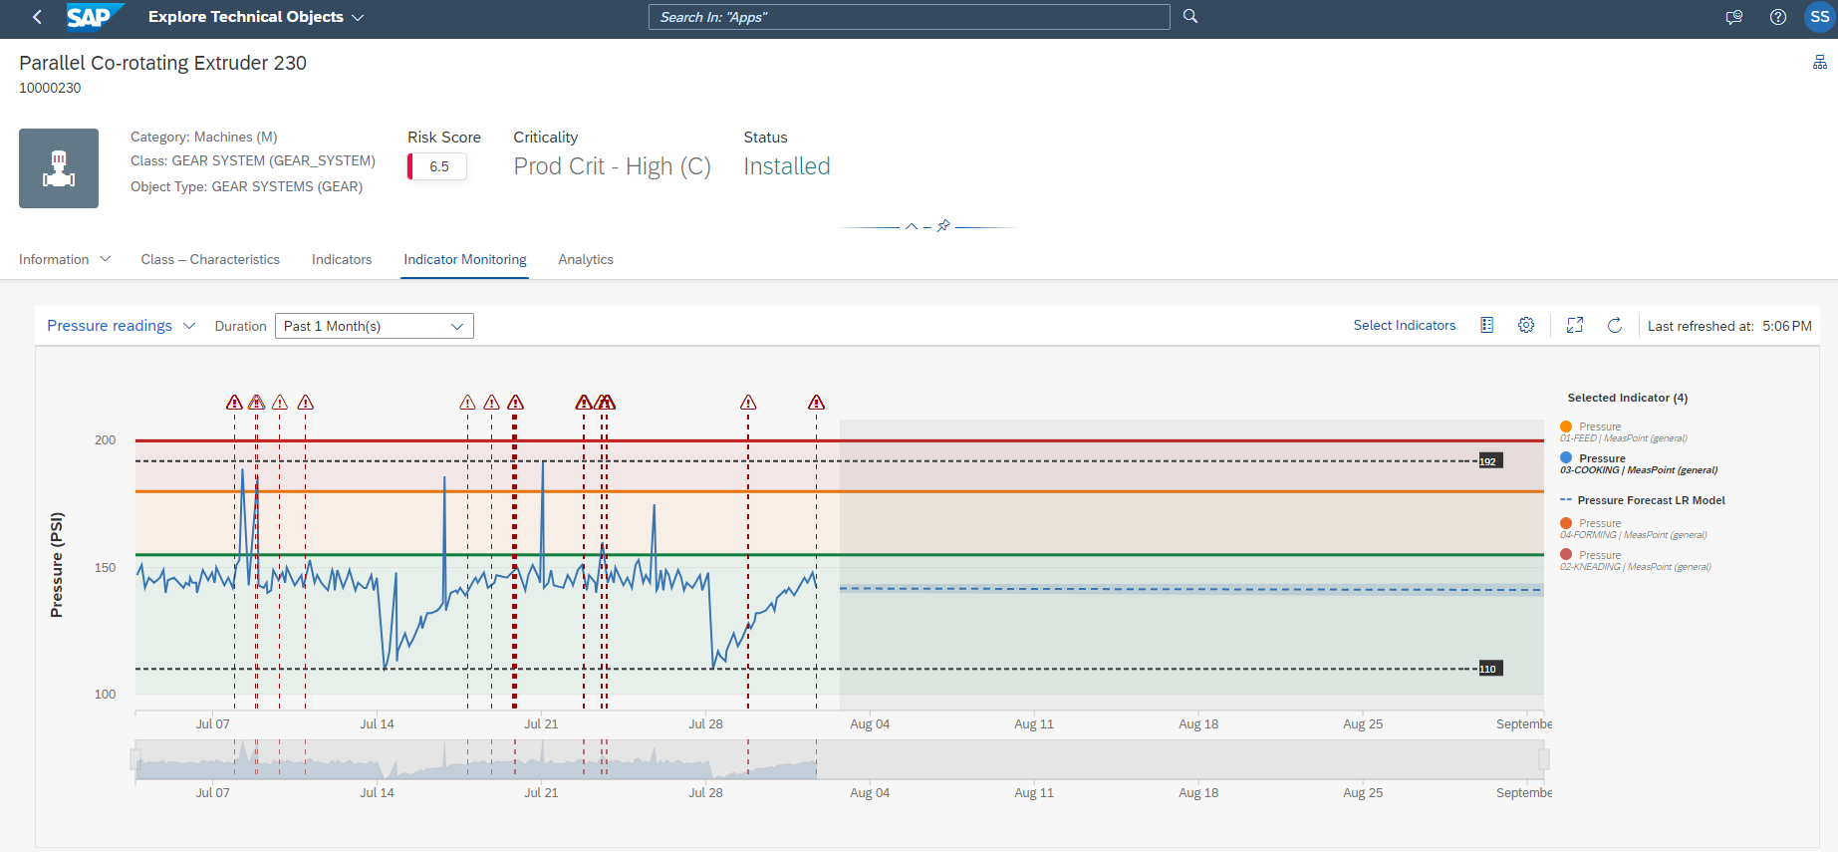Viewport: 1838px width, 852px height.
Task: Open the SS user profile avatar
Action: pyautogui.click(x=1819, y=17)
